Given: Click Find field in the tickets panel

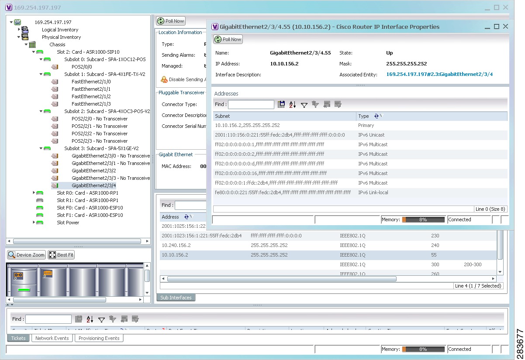Looking at the screenshot, I should pos(48,319).
